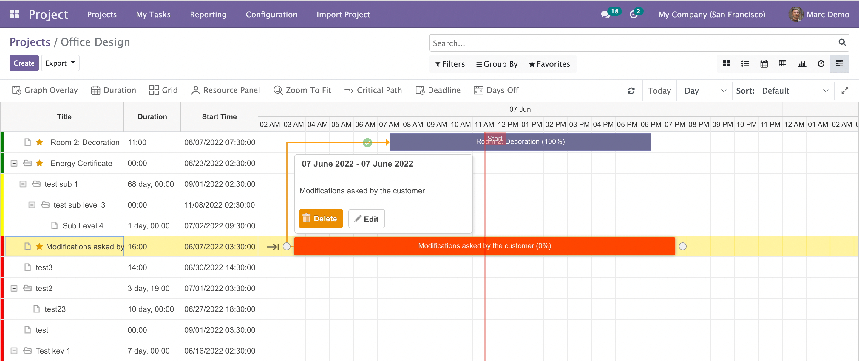
Task: Open the Export dropdown
Action: coord(60,63)
